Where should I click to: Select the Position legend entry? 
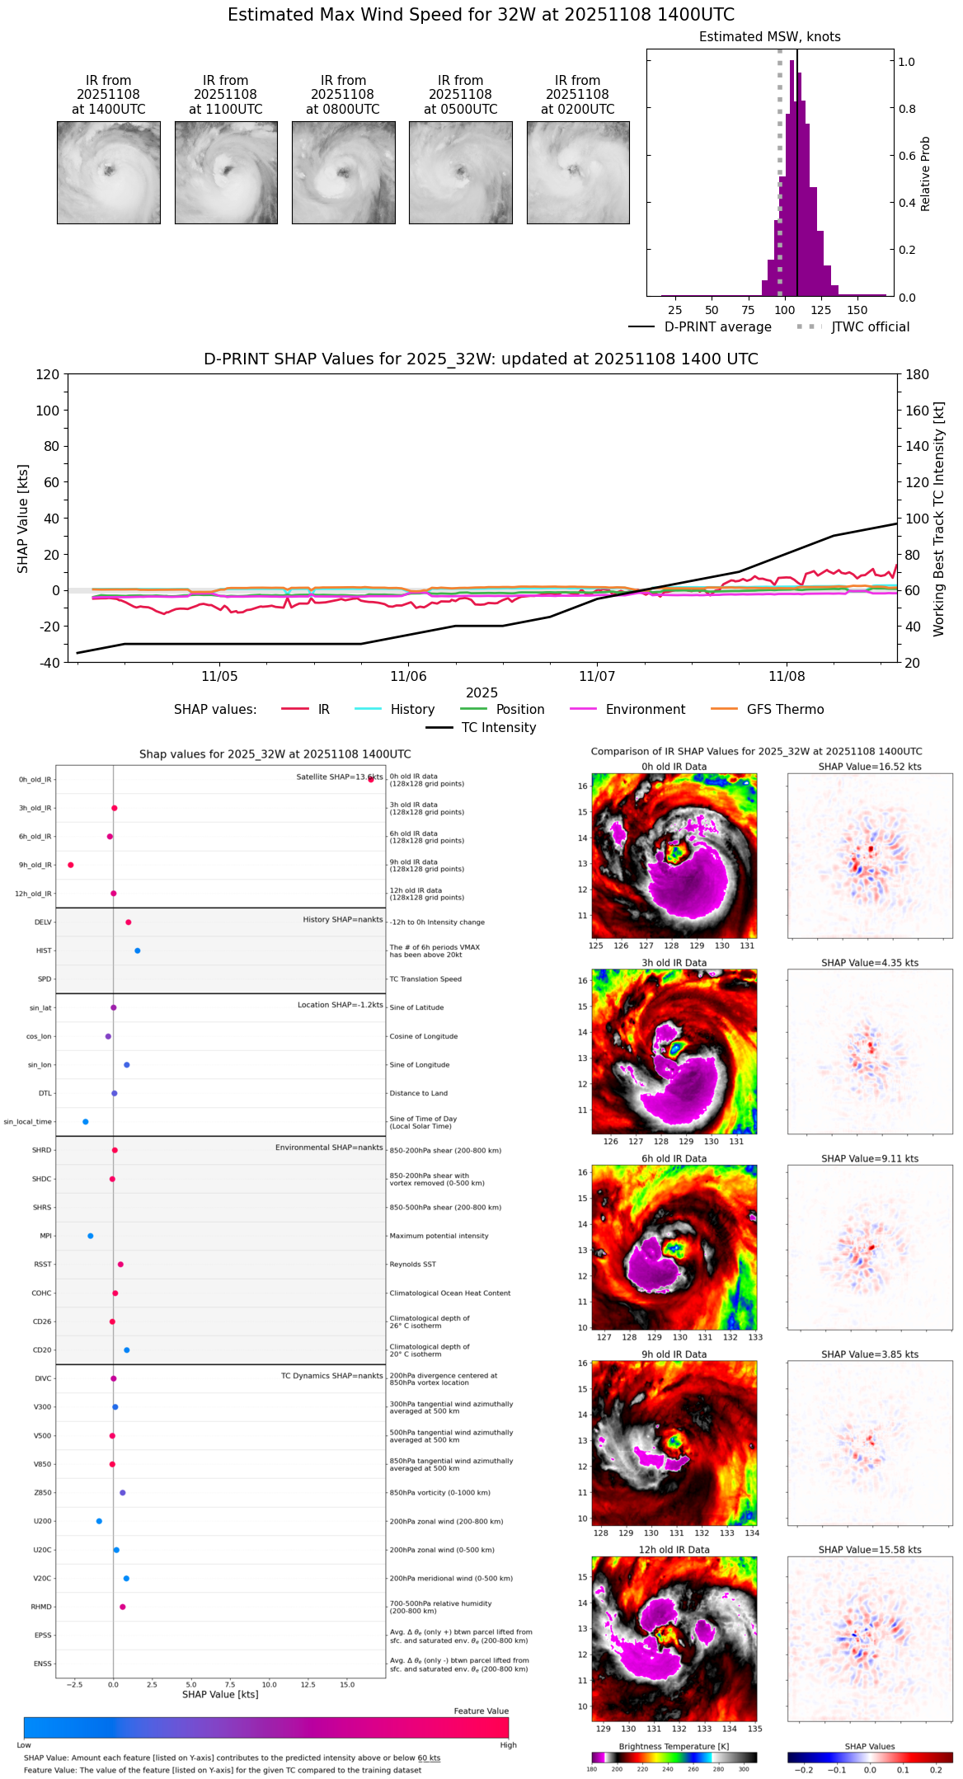coord(502,710)
